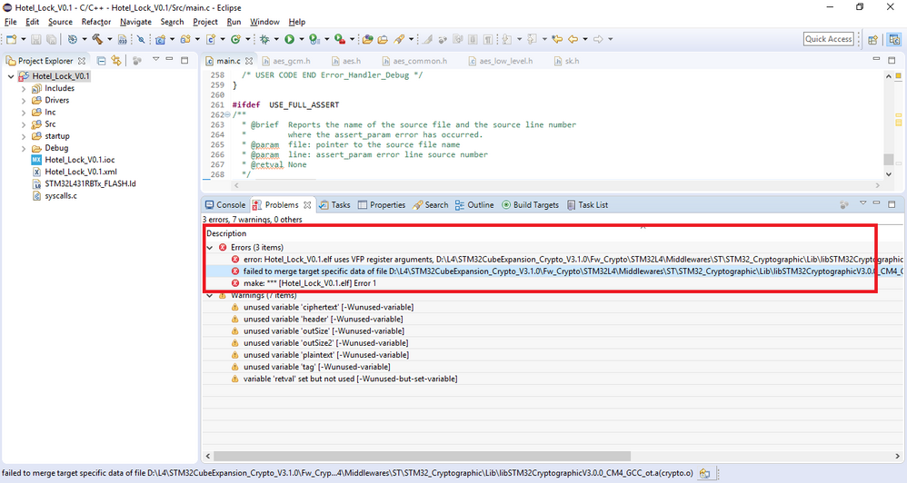Toggle Link with Editor in Project Explorer
The width and height of the screenshot is (907, 483).
click(x=116, y=60)
